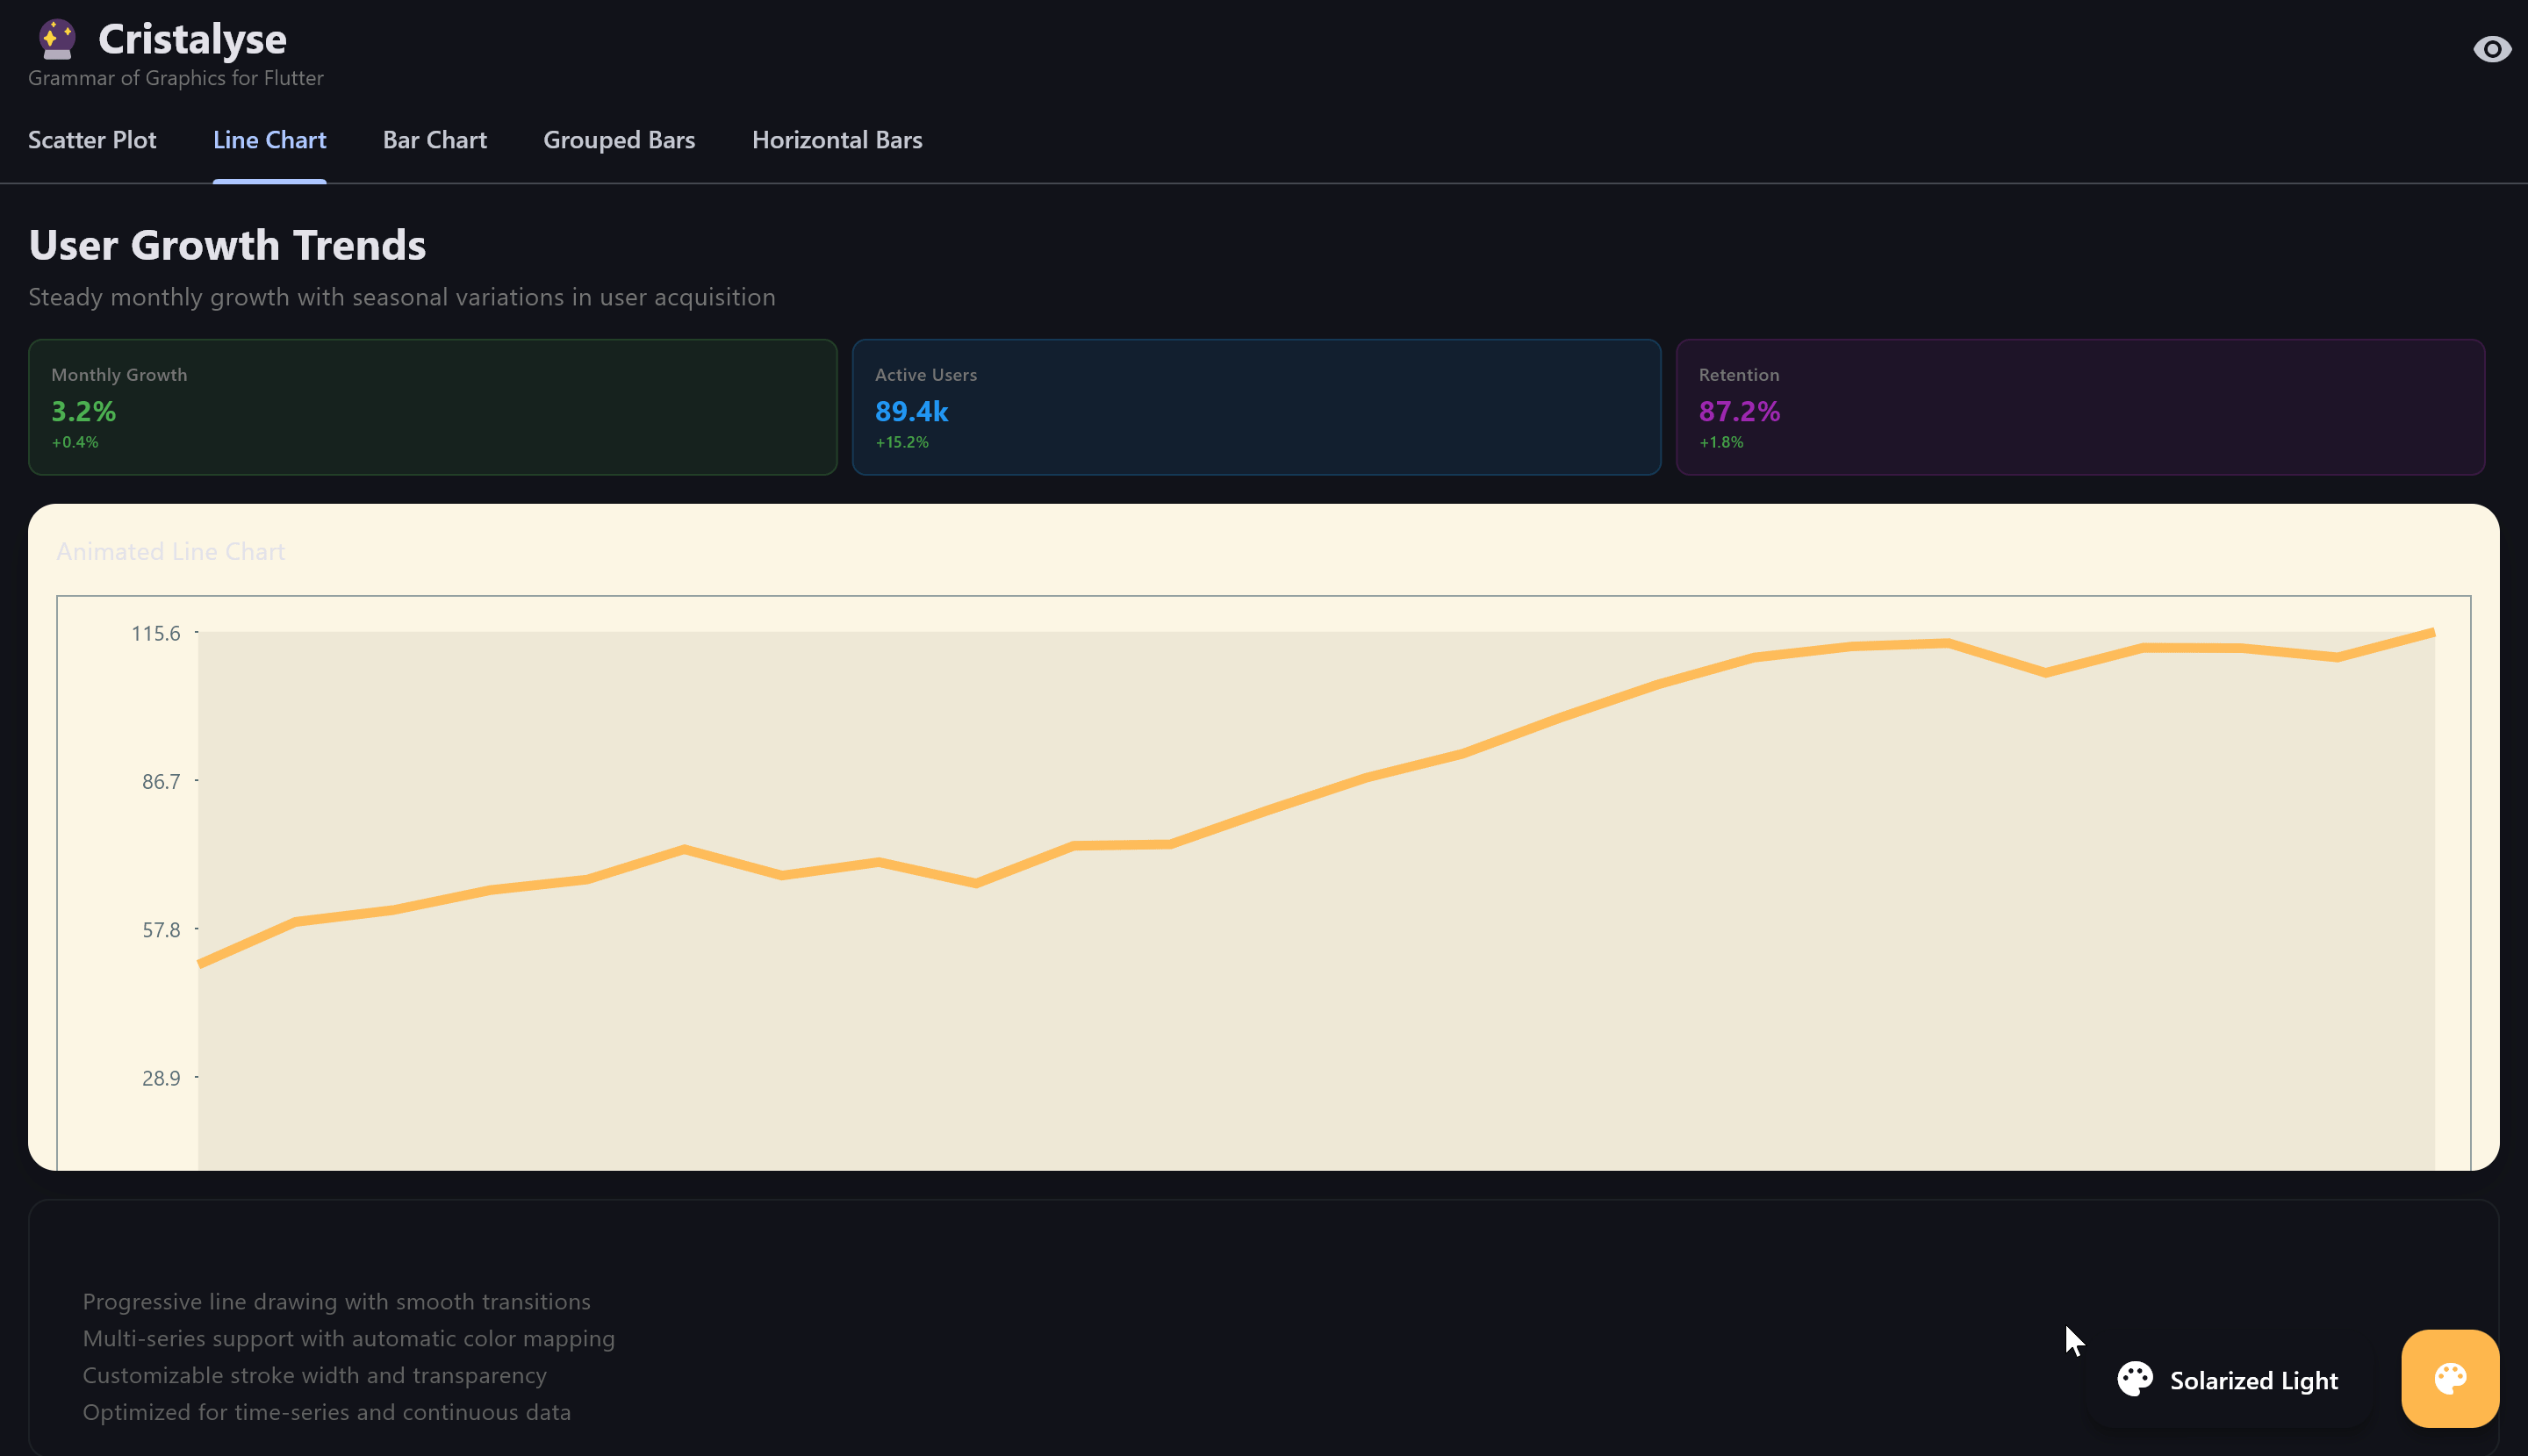Toggle the eye visibility icon in header
The width and height of the screenshot is (2528, 1456).
(2491, 49)
